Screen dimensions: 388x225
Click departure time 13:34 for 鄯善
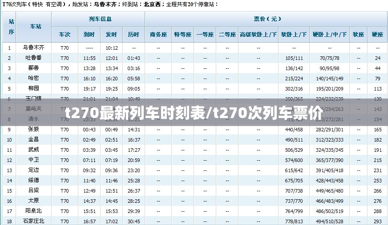tap(112, 68)
